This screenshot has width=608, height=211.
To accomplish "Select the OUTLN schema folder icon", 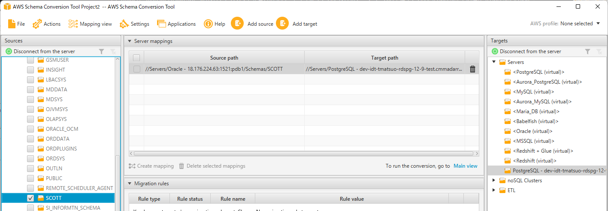I will 41,169.
